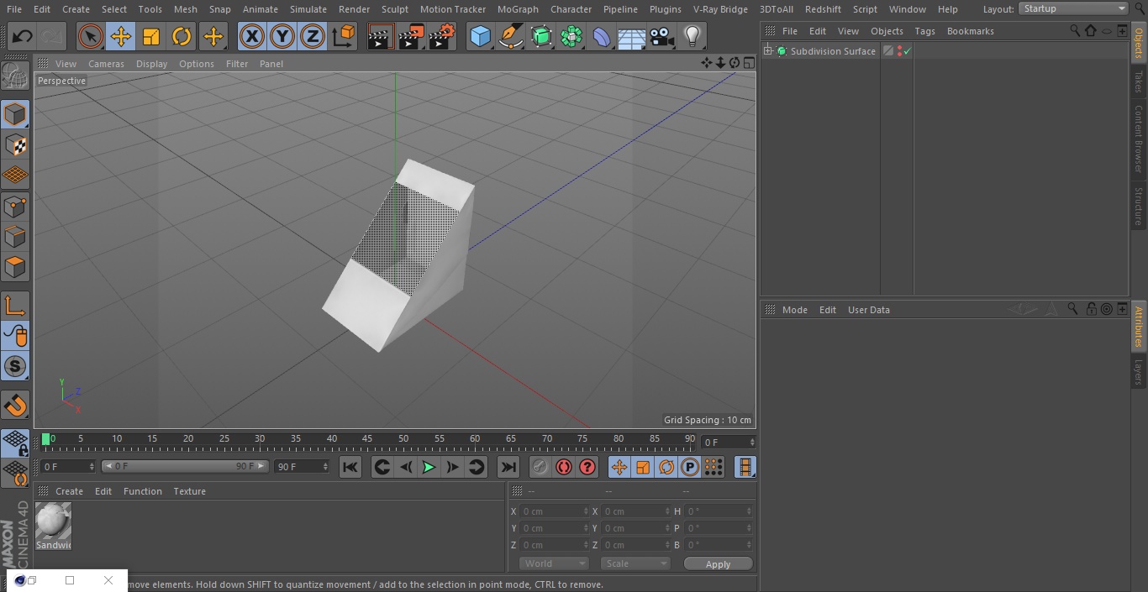
Task: Open the spline Pen tool
Action: coord(510,36)
